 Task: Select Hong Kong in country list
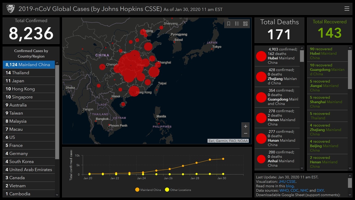[x=29, y=89]
